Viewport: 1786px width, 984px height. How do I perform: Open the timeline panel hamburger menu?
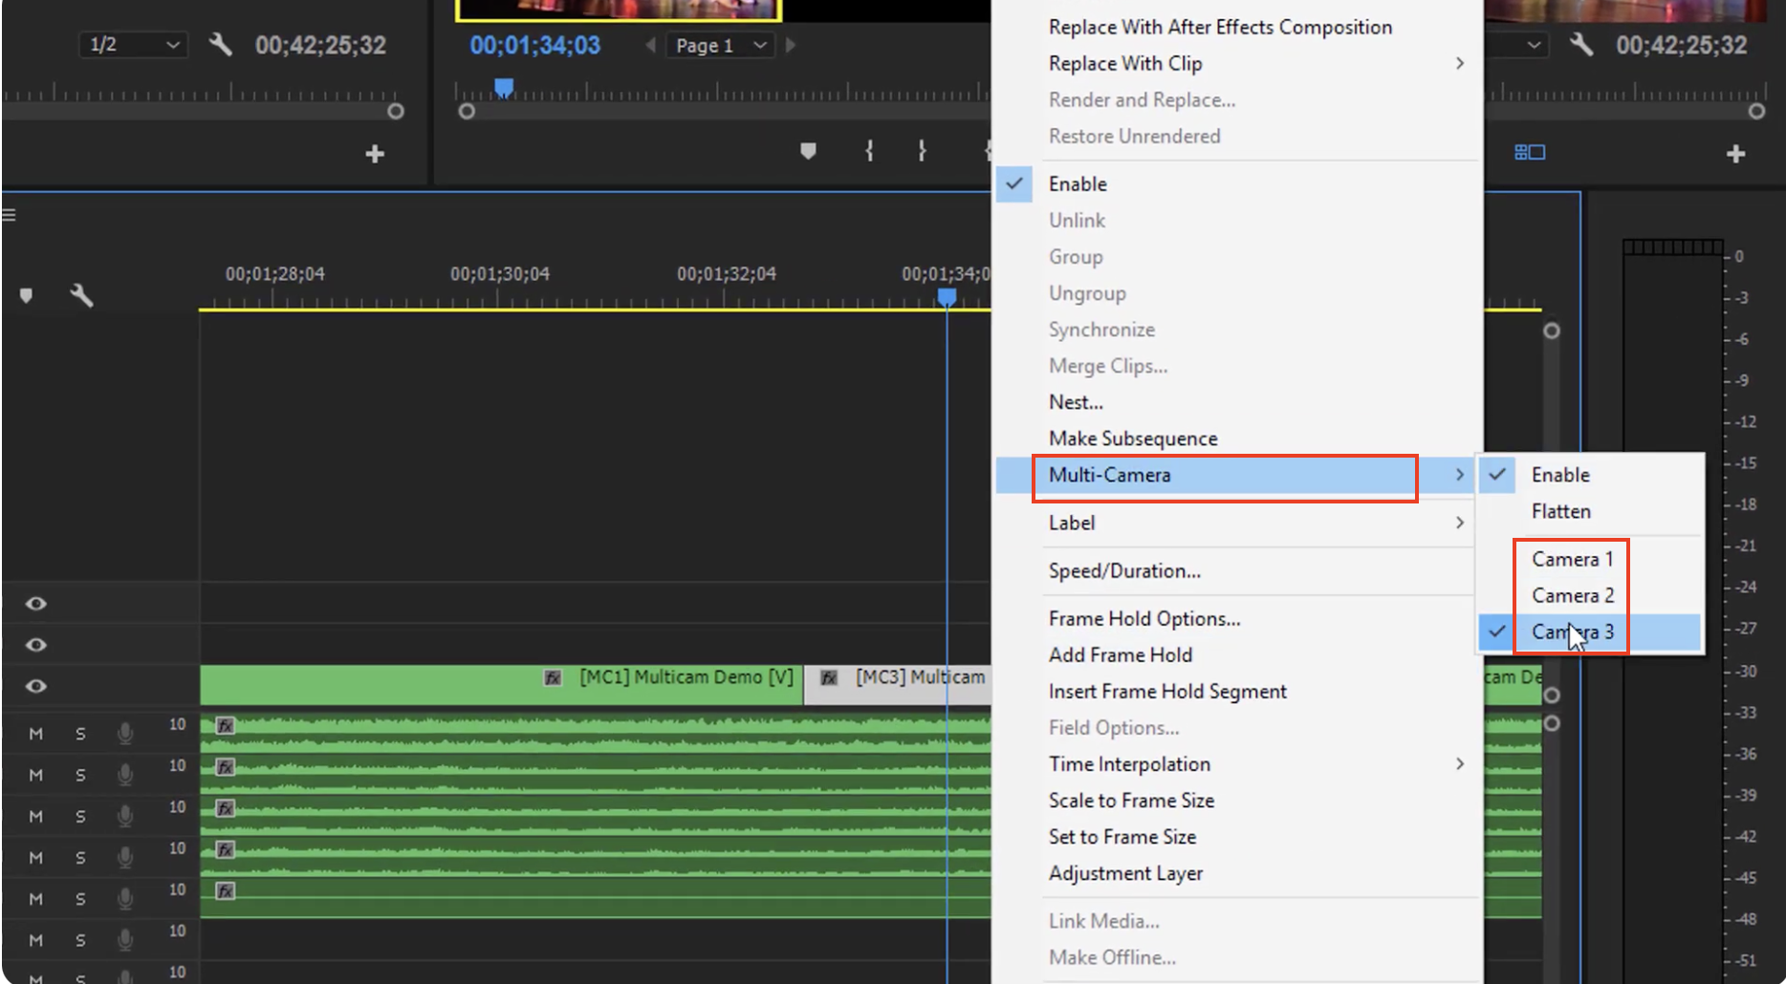10,215
